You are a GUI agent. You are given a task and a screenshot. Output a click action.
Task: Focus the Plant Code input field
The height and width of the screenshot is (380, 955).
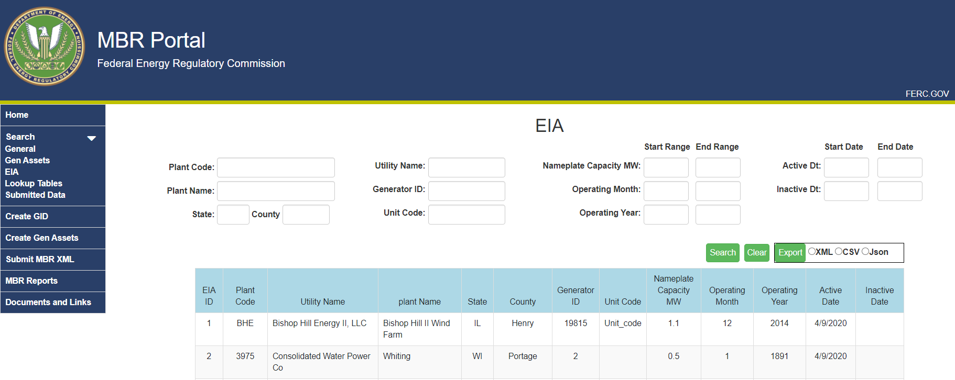tap(276, 167)
